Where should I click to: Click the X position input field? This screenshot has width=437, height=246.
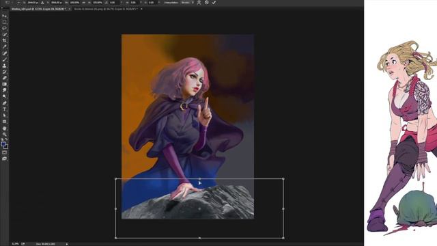[x=33, y=3]
